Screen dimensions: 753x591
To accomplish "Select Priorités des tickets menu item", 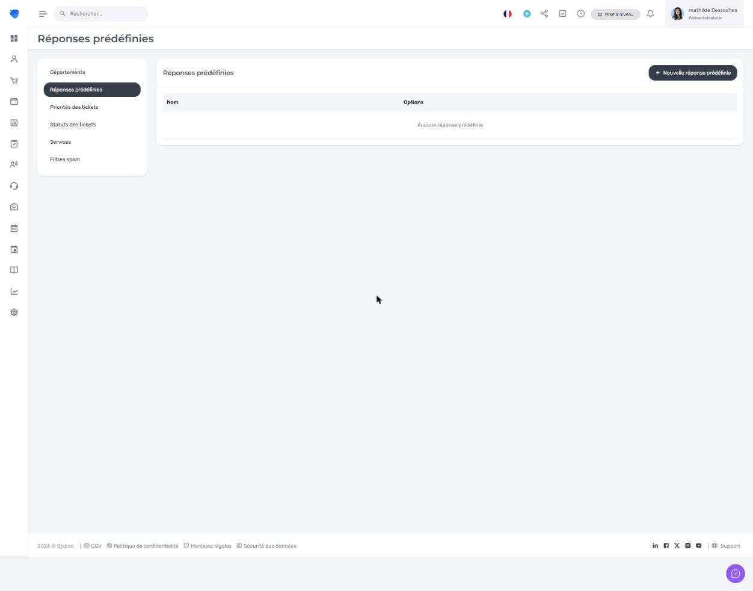I will [92, 107].
